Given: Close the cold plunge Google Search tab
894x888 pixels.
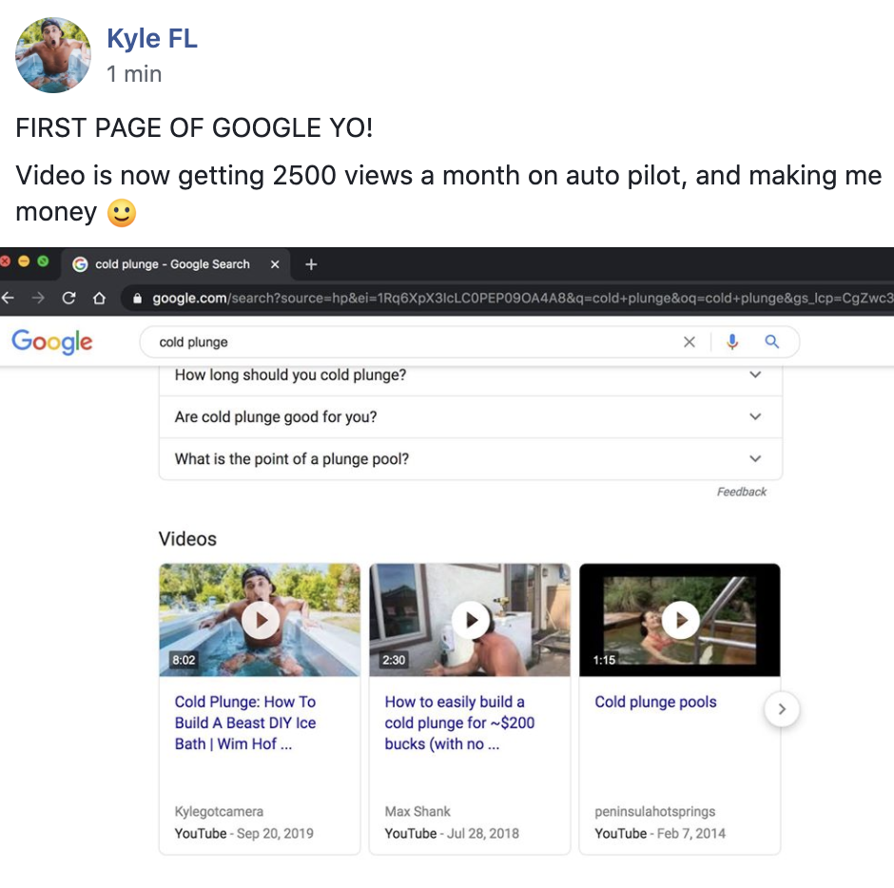Looking at the screenshot, I should point(275,264).
